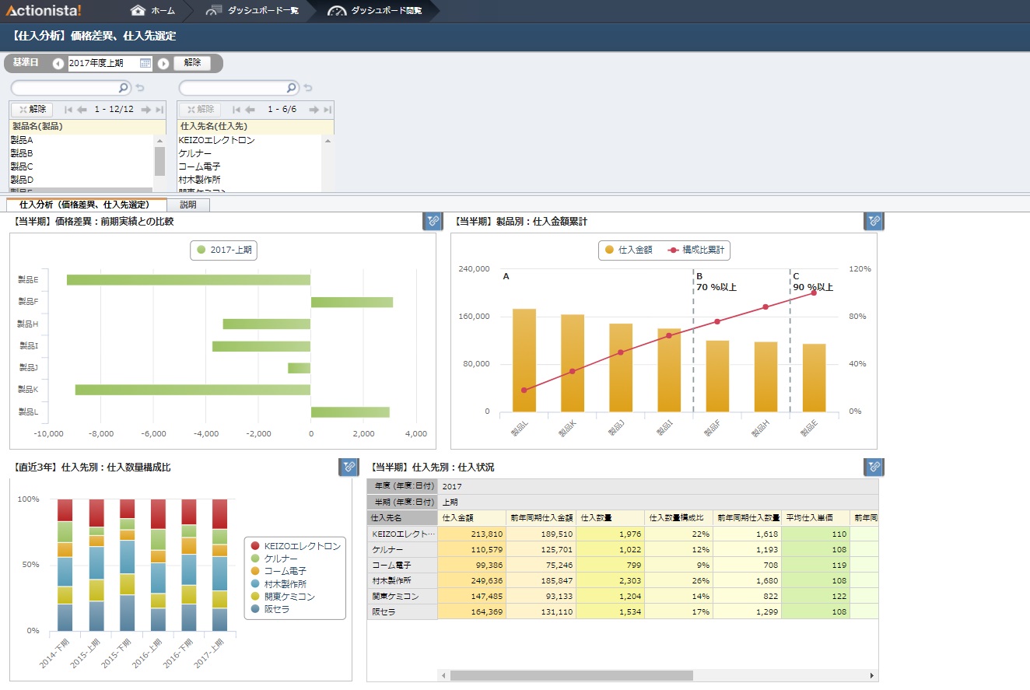This screenshot has width=1030, height=690.
Task: Jump to the first page of the supplier list
Action: [x=236, y=110]
